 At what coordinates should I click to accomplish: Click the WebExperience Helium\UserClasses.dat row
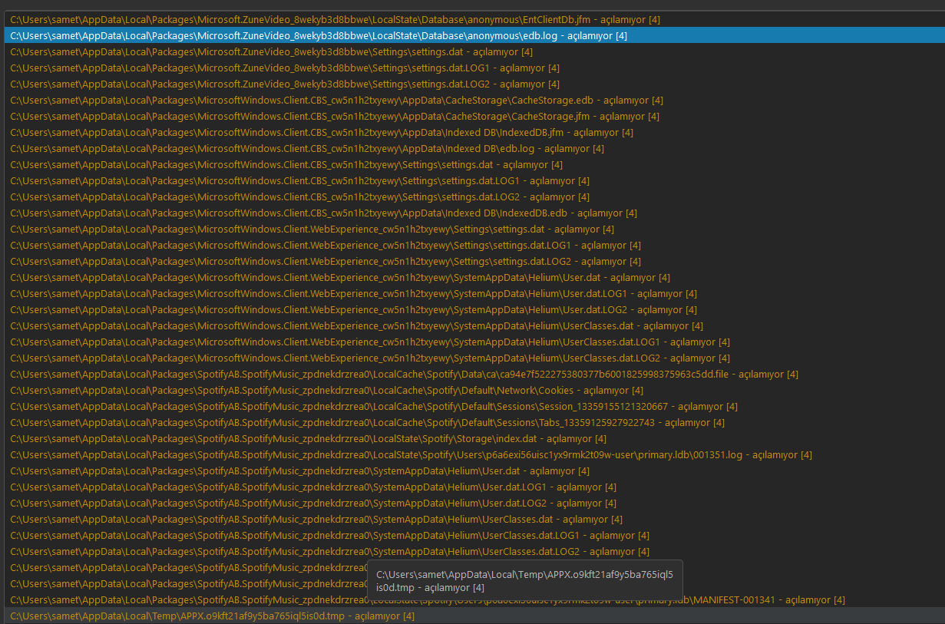coord(474,325)
